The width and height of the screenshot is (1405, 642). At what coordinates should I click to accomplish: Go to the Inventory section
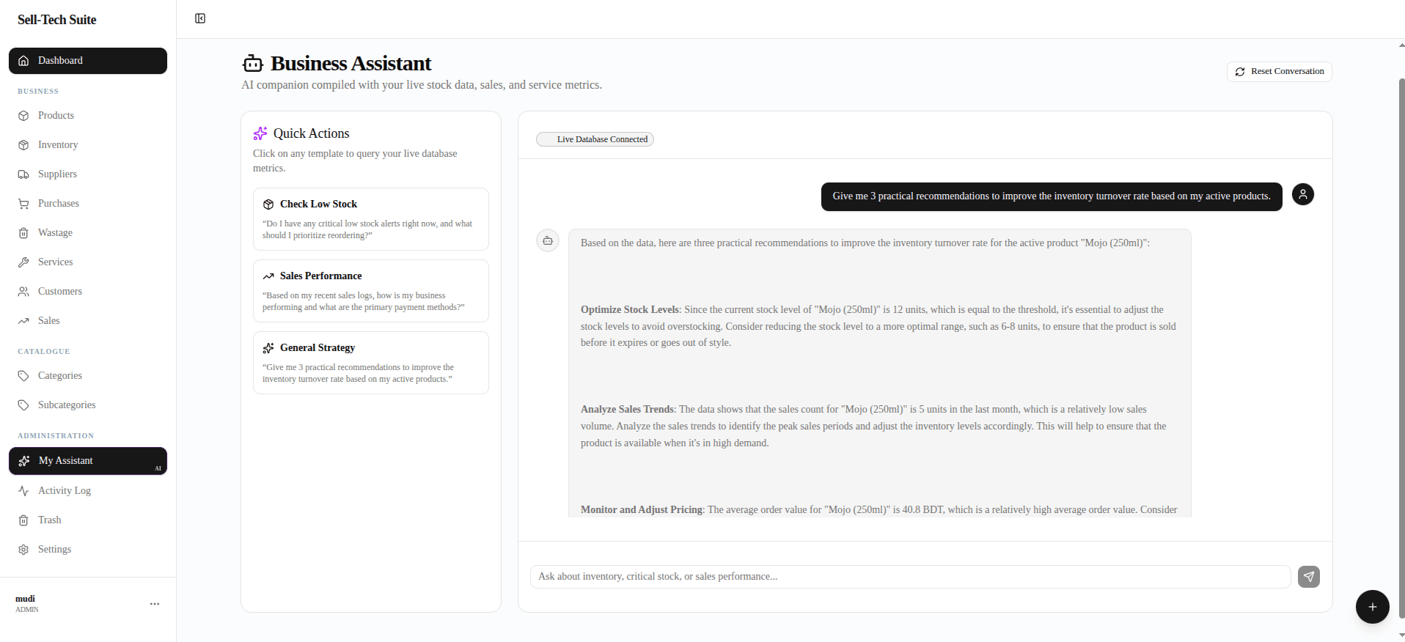[88, 145]
